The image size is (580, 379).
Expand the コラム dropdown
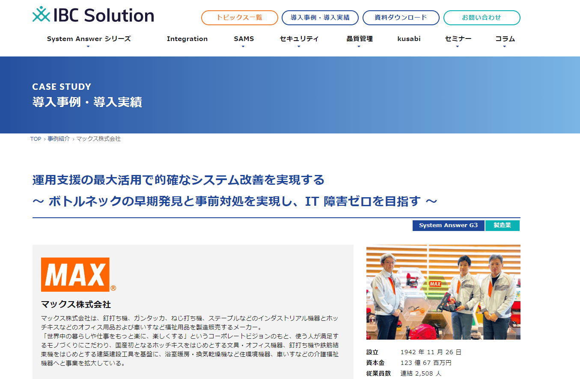505,39
